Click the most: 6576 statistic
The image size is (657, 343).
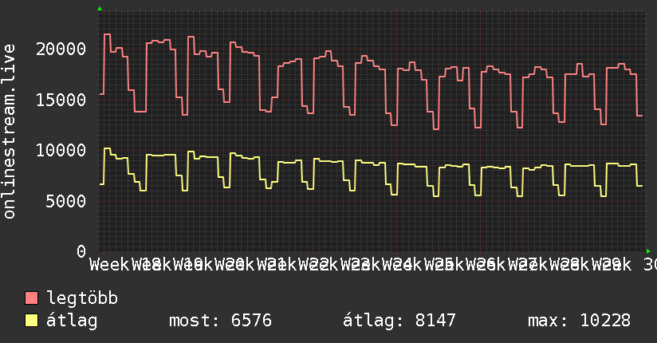coord(220,321)
